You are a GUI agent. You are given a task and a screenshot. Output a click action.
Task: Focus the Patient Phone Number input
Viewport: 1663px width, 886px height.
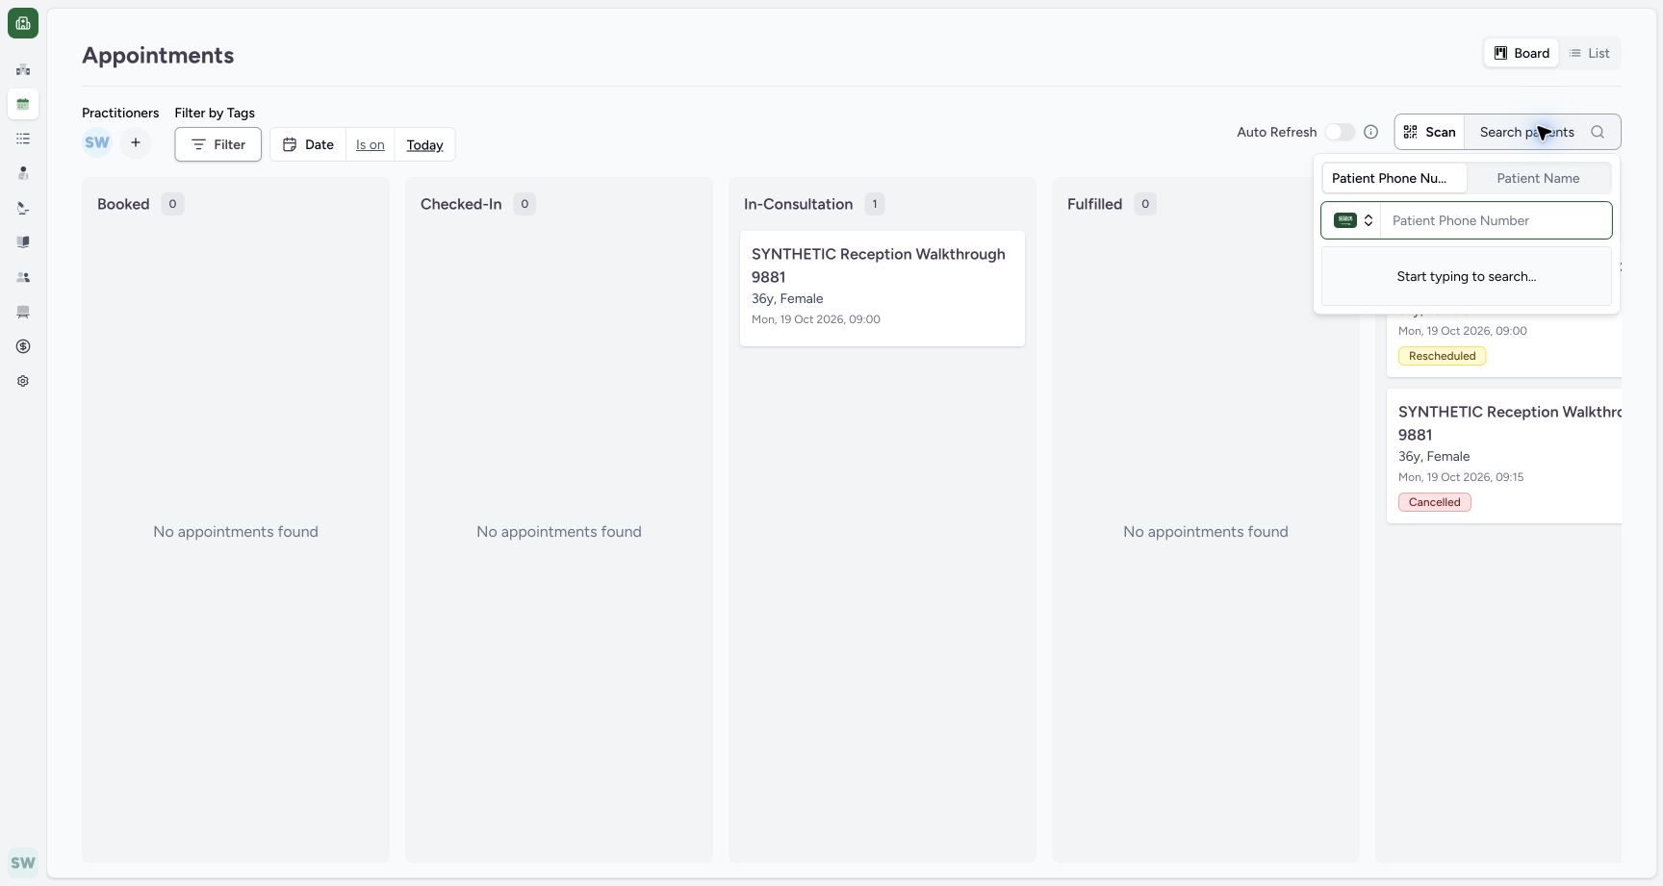[1496, 220]
